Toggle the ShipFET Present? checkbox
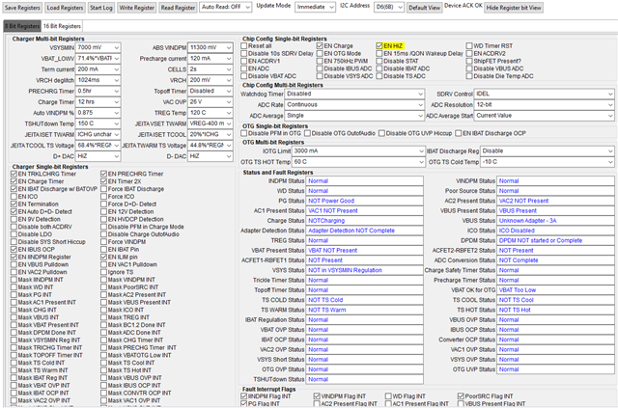Image resolution: width=618 pixels, height=408 pixels. coord(469,61)
